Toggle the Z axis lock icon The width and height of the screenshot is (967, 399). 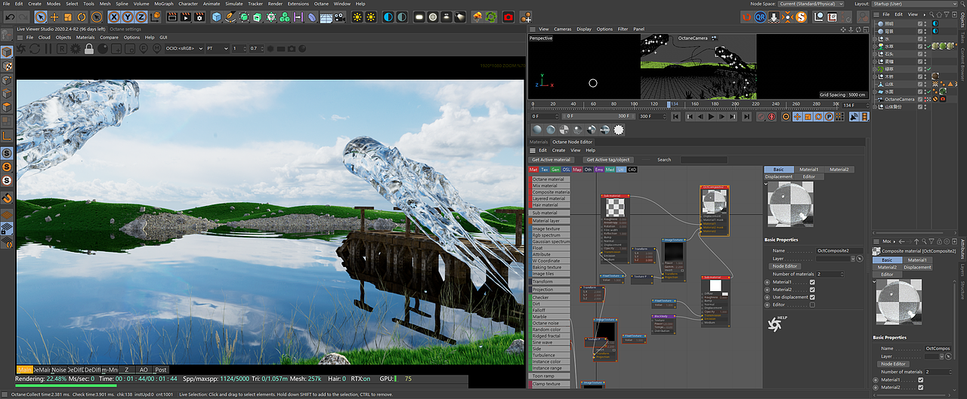(141, 17)
